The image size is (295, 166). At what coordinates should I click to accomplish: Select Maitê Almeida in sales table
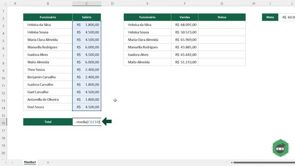coord(147,62)
